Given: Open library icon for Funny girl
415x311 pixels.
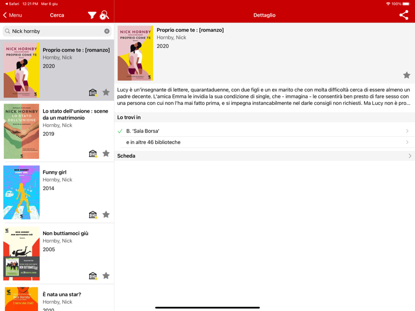Looking at the screenshot, I should 93,214.
